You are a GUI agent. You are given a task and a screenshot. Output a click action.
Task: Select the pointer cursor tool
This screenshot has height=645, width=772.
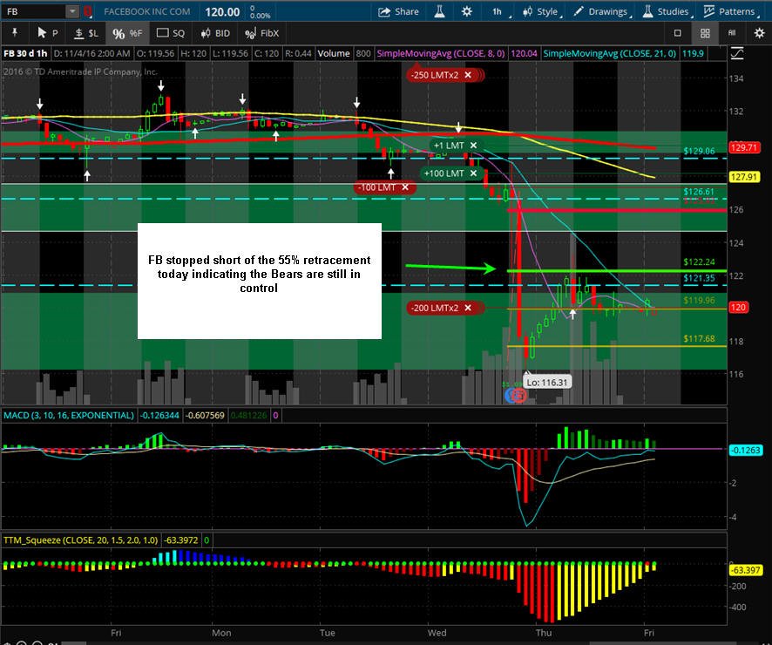[x=48, y=33]
